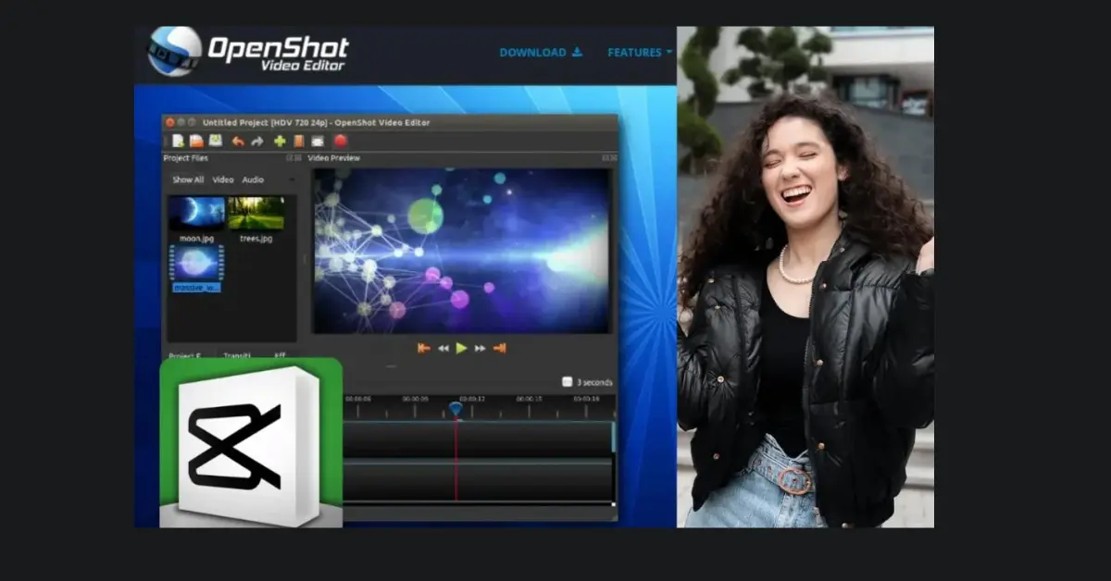The width and height of the screenshot is (1111, 581).
Task: Import files using the green plus icon
Action: pos(280,141)
